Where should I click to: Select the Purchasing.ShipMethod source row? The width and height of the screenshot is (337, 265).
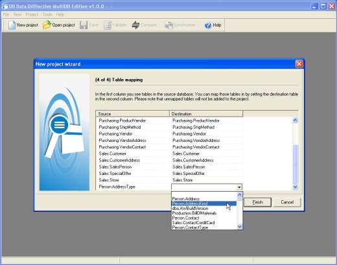coord(133,127)
